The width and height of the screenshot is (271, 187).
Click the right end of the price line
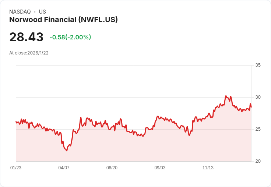[251, 107]
